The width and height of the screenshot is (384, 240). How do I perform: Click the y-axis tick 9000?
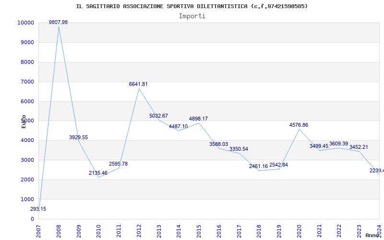coord(27,42)
